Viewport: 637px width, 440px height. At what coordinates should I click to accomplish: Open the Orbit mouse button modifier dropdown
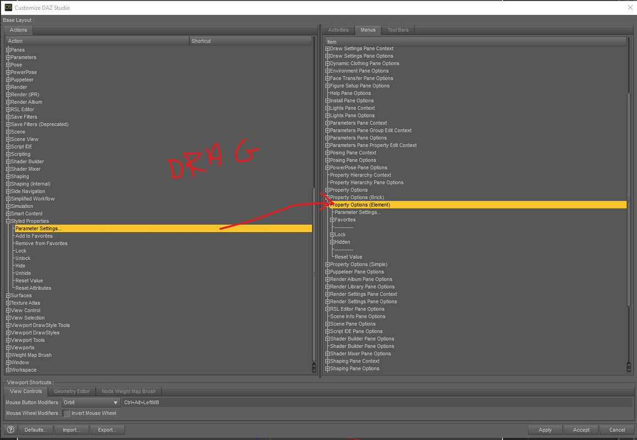[91, 402]
